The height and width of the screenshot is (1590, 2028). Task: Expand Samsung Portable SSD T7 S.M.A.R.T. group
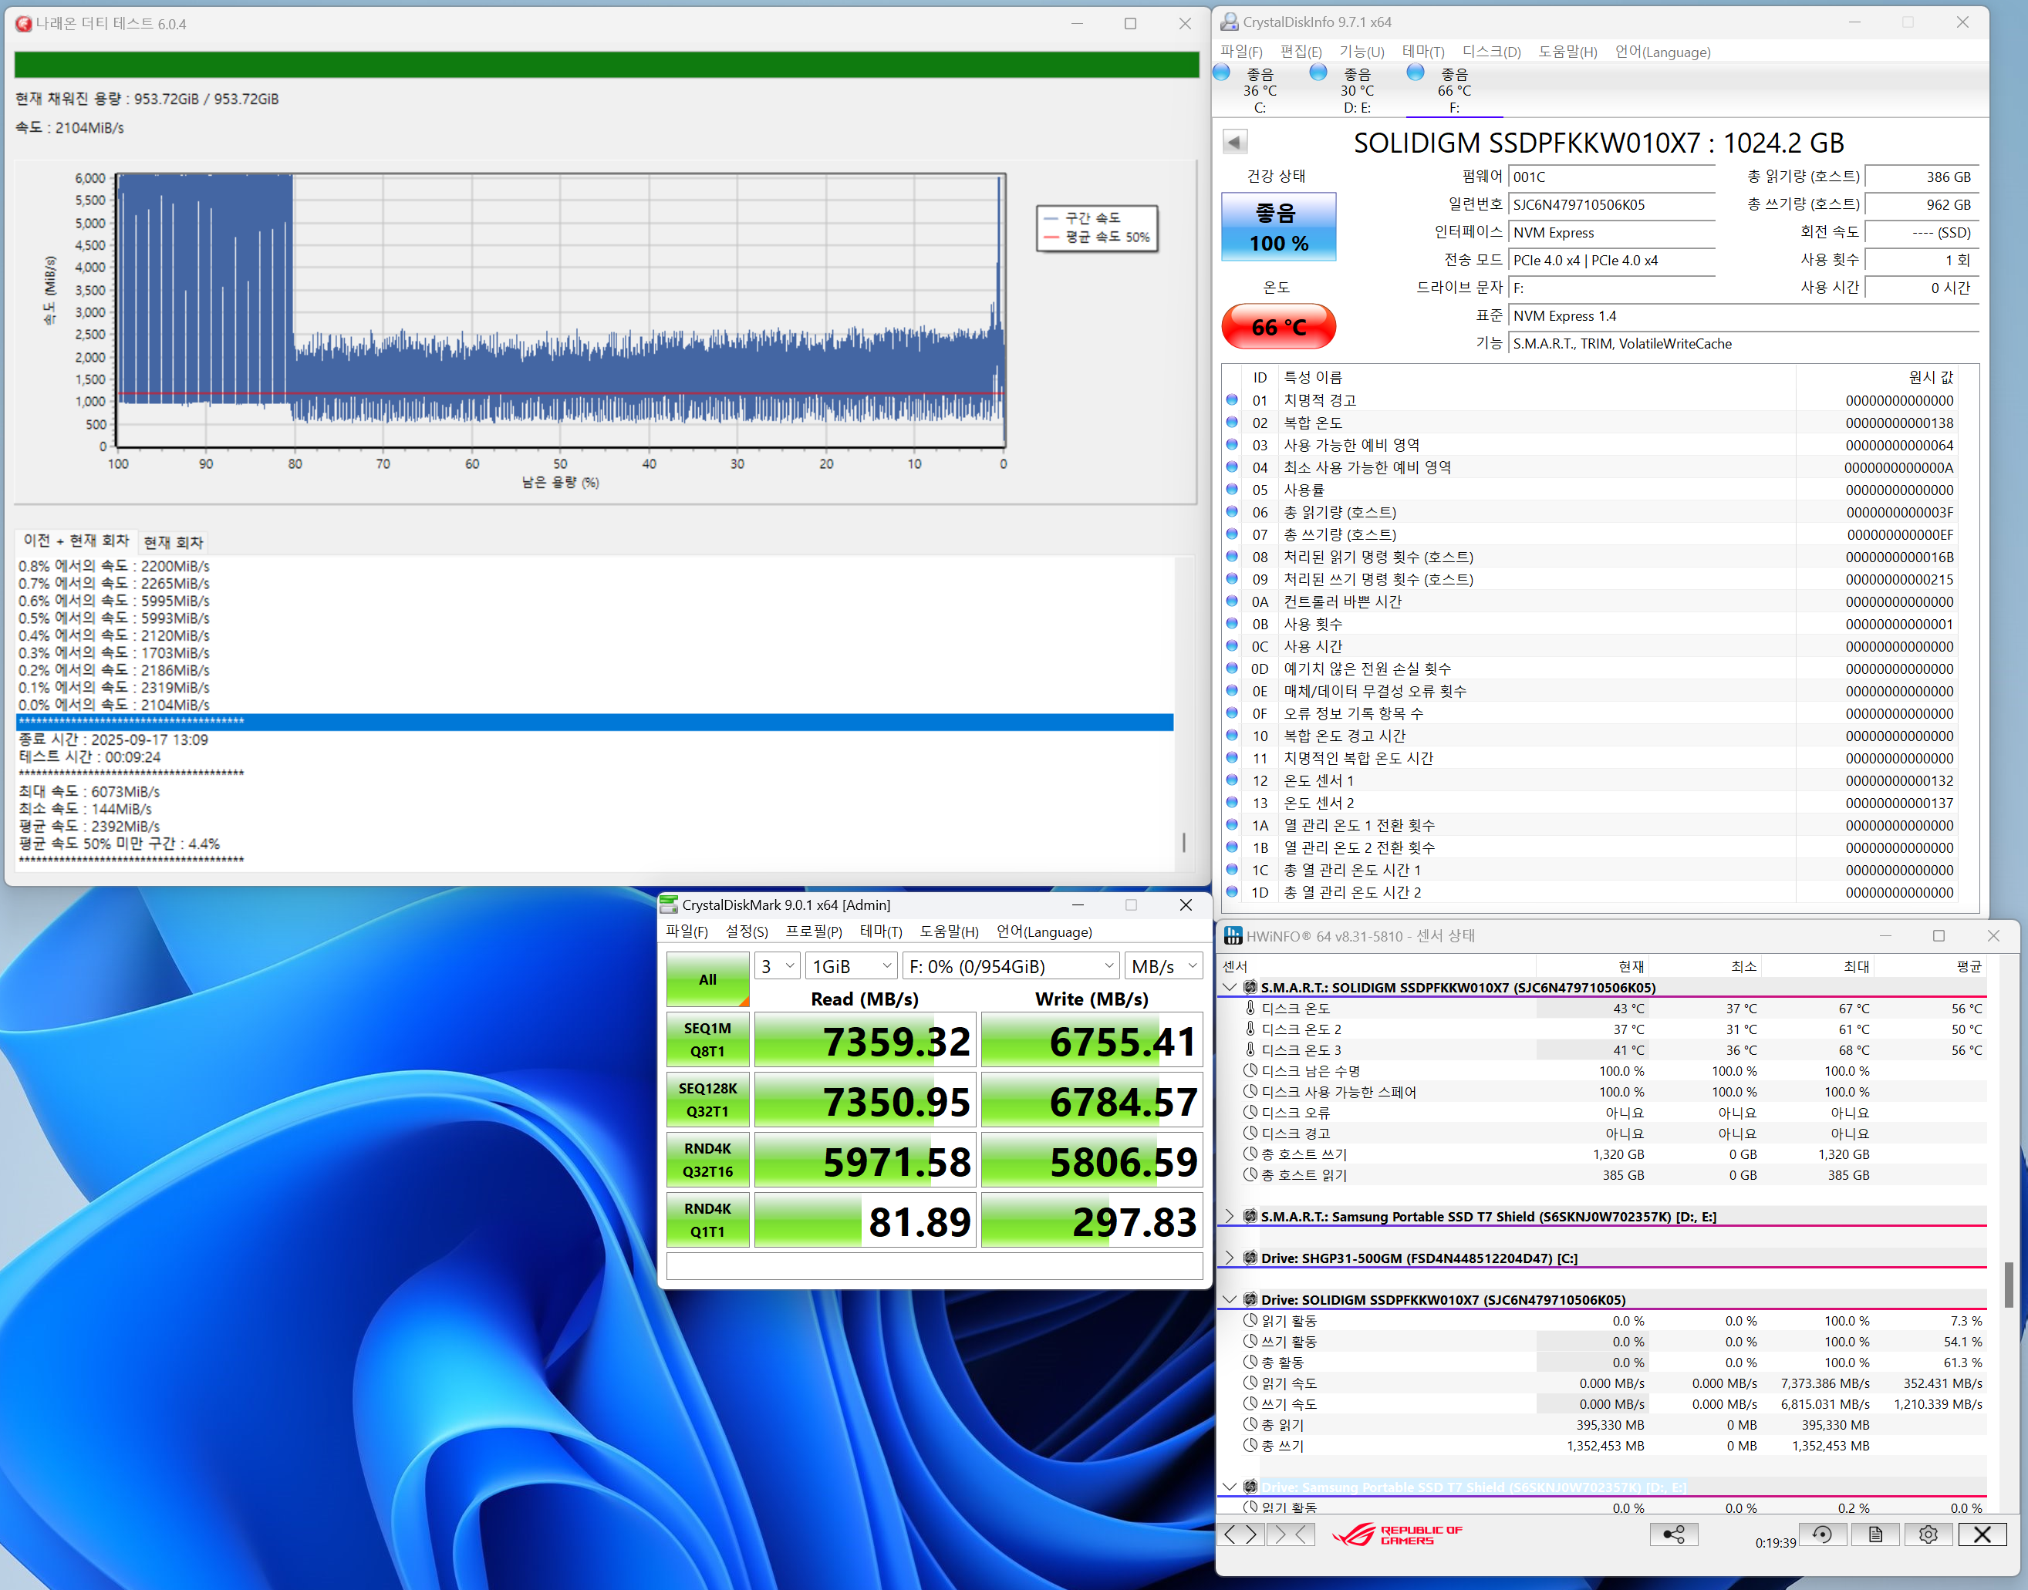coord(1229,1216)
